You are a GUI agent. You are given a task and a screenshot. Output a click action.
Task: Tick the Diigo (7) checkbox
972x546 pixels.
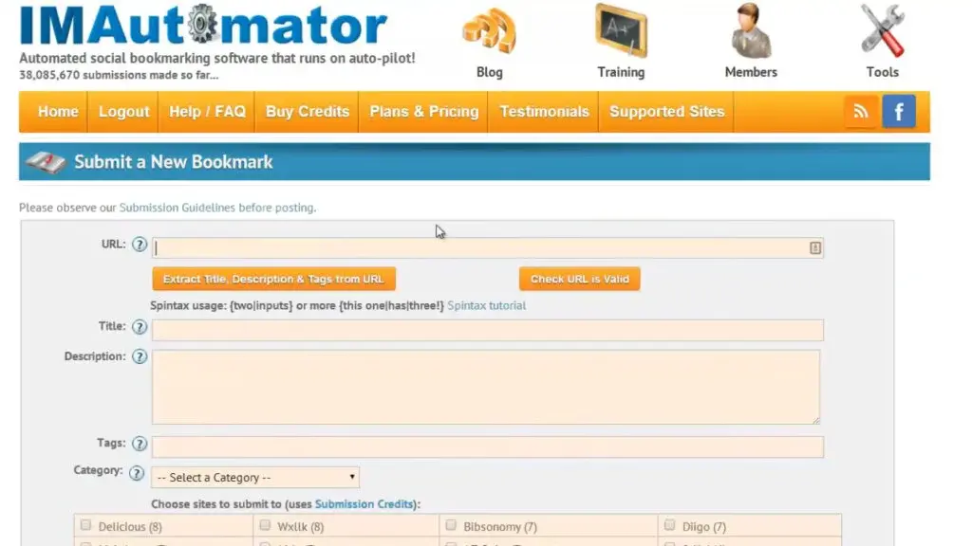coord(669,525)
